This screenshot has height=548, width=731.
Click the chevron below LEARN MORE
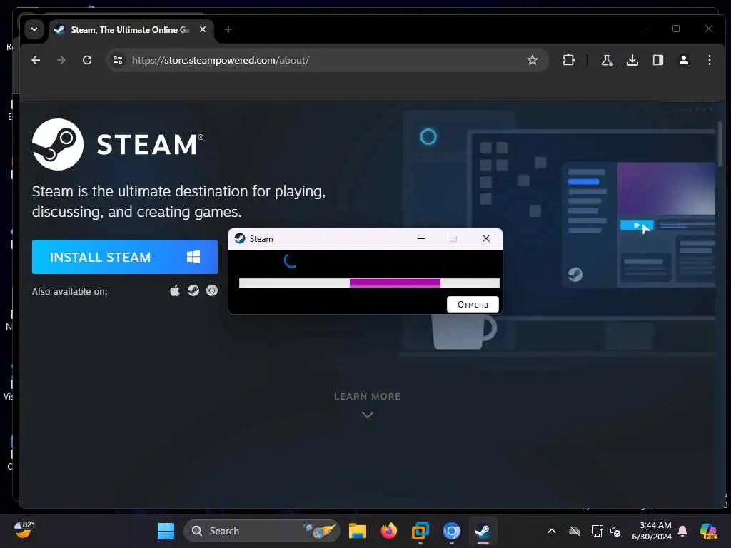pyautogui.click(x=368, y=415)
